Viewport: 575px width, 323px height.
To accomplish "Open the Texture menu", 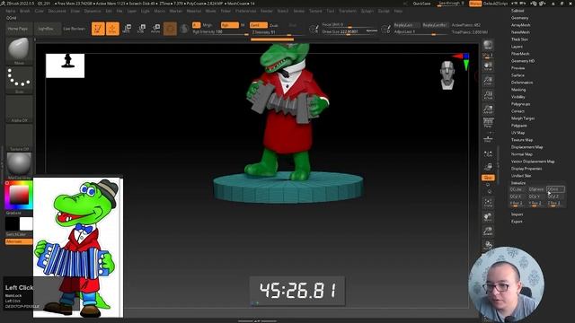I will (315, 11).
